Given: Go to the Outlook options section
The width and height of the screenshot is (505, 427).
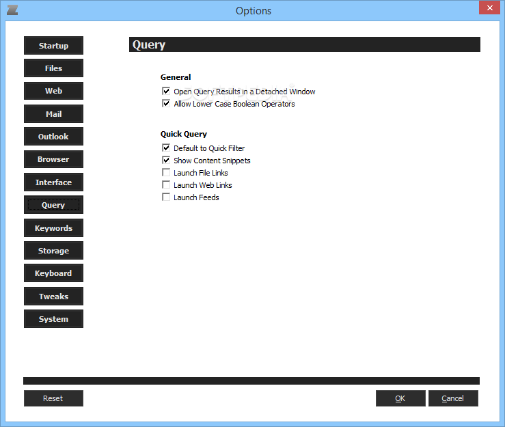Looking at the screenshot, I should (53, 136).
